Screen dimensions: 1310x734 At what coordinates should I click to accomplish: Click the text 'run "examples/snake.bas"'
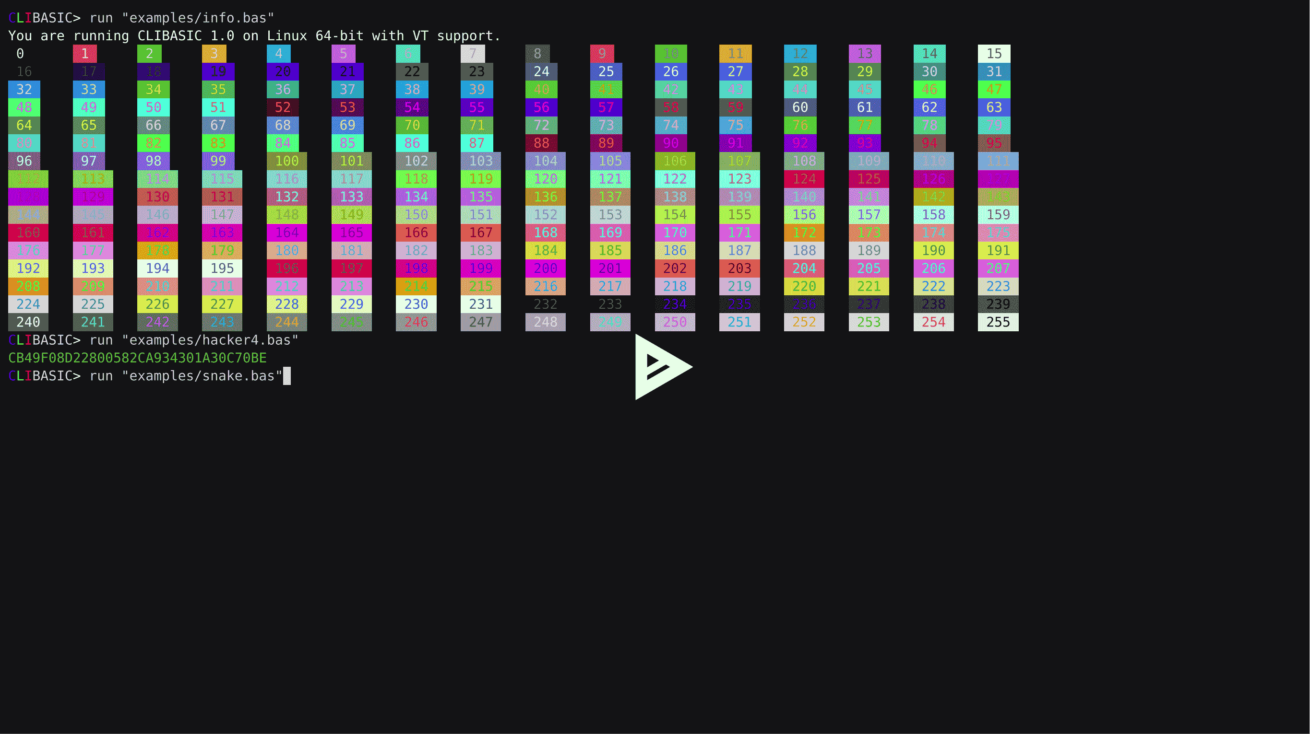tap(186, 376)
